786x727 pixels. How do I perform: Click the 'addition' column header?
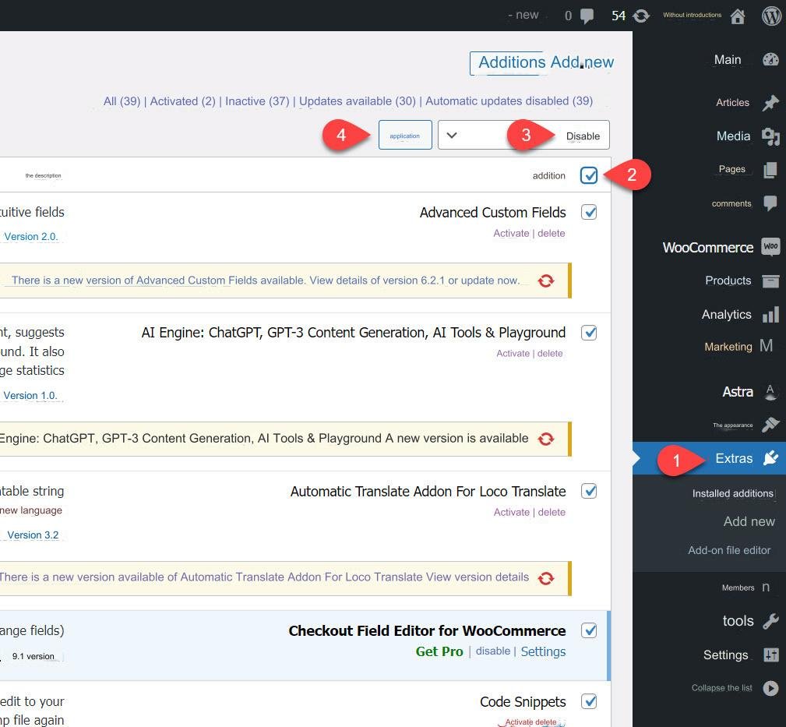(x=549, y=175)
